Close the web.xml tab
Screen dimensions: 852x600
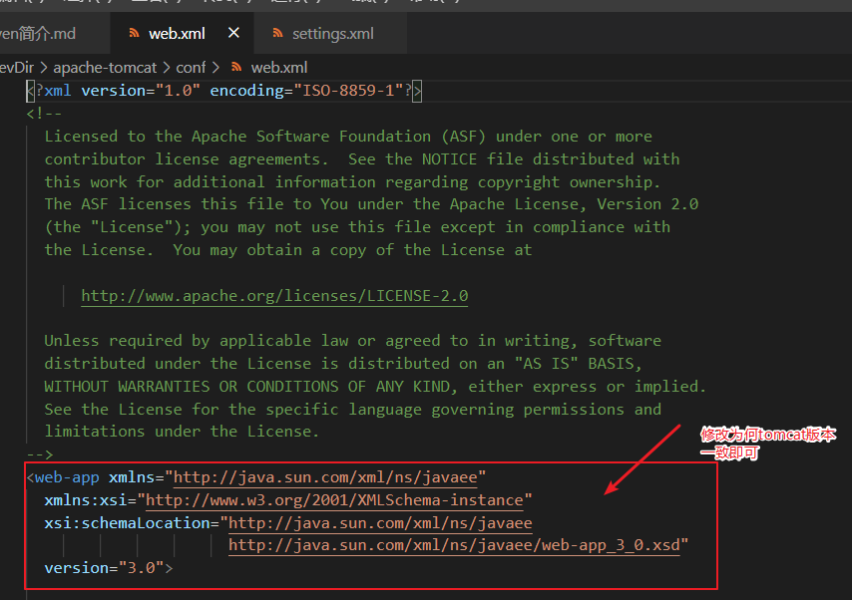[x=233, y=33]
